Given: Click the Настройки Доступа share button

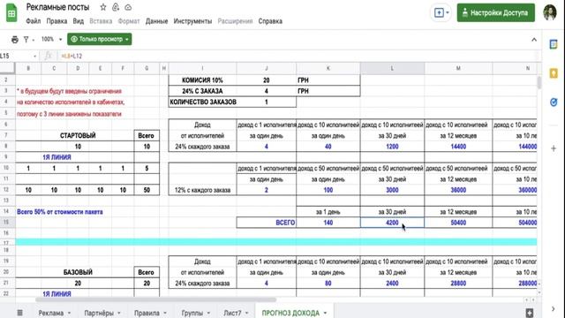Looking at the screenshot, I should [x=496, y=13].
